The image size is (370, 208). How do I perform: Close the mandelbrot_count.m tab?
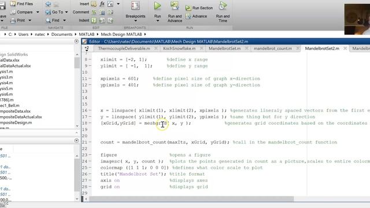[x=298, y=49]
